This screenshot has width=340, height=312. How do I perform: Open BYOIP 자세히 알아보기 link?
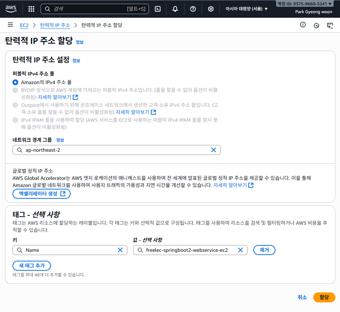tap(55, 97)
